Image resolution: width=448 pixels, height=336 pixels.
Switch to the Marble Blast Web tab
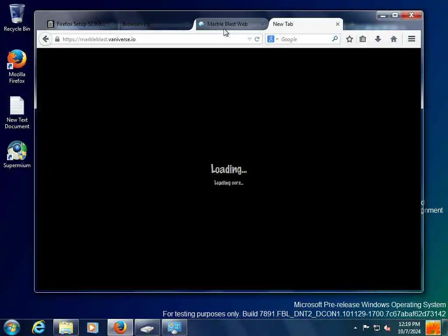coord(231,24)
